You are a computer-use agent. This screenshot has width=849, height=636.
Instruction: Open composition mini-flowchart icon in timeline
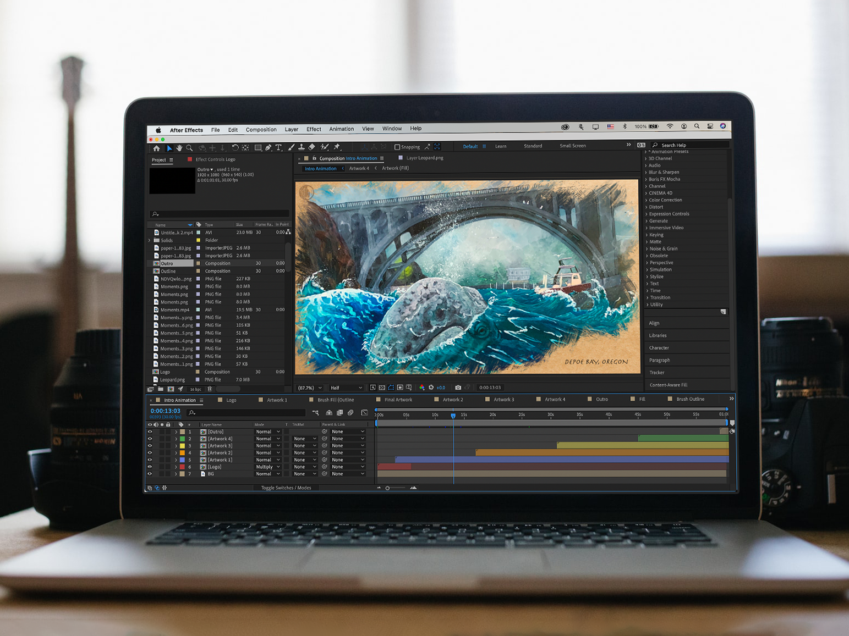tap(315, 413)
